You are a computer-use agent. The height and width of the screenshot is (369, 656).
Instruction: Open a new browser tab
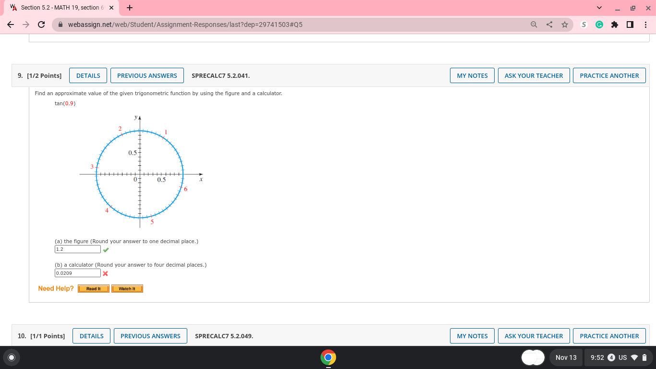[x=129, y=8]
